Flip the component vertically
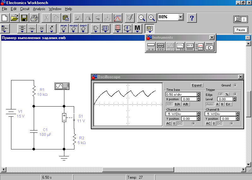 (98, 18)
